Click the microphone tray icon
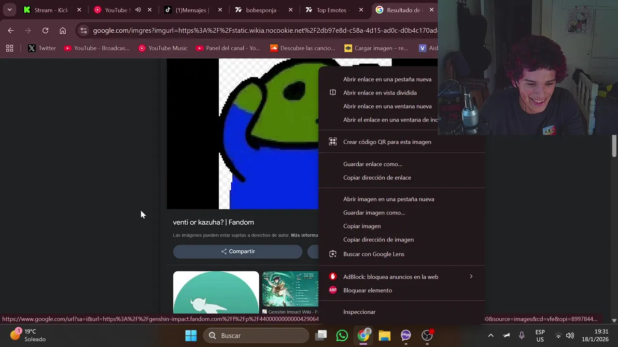 521,335
